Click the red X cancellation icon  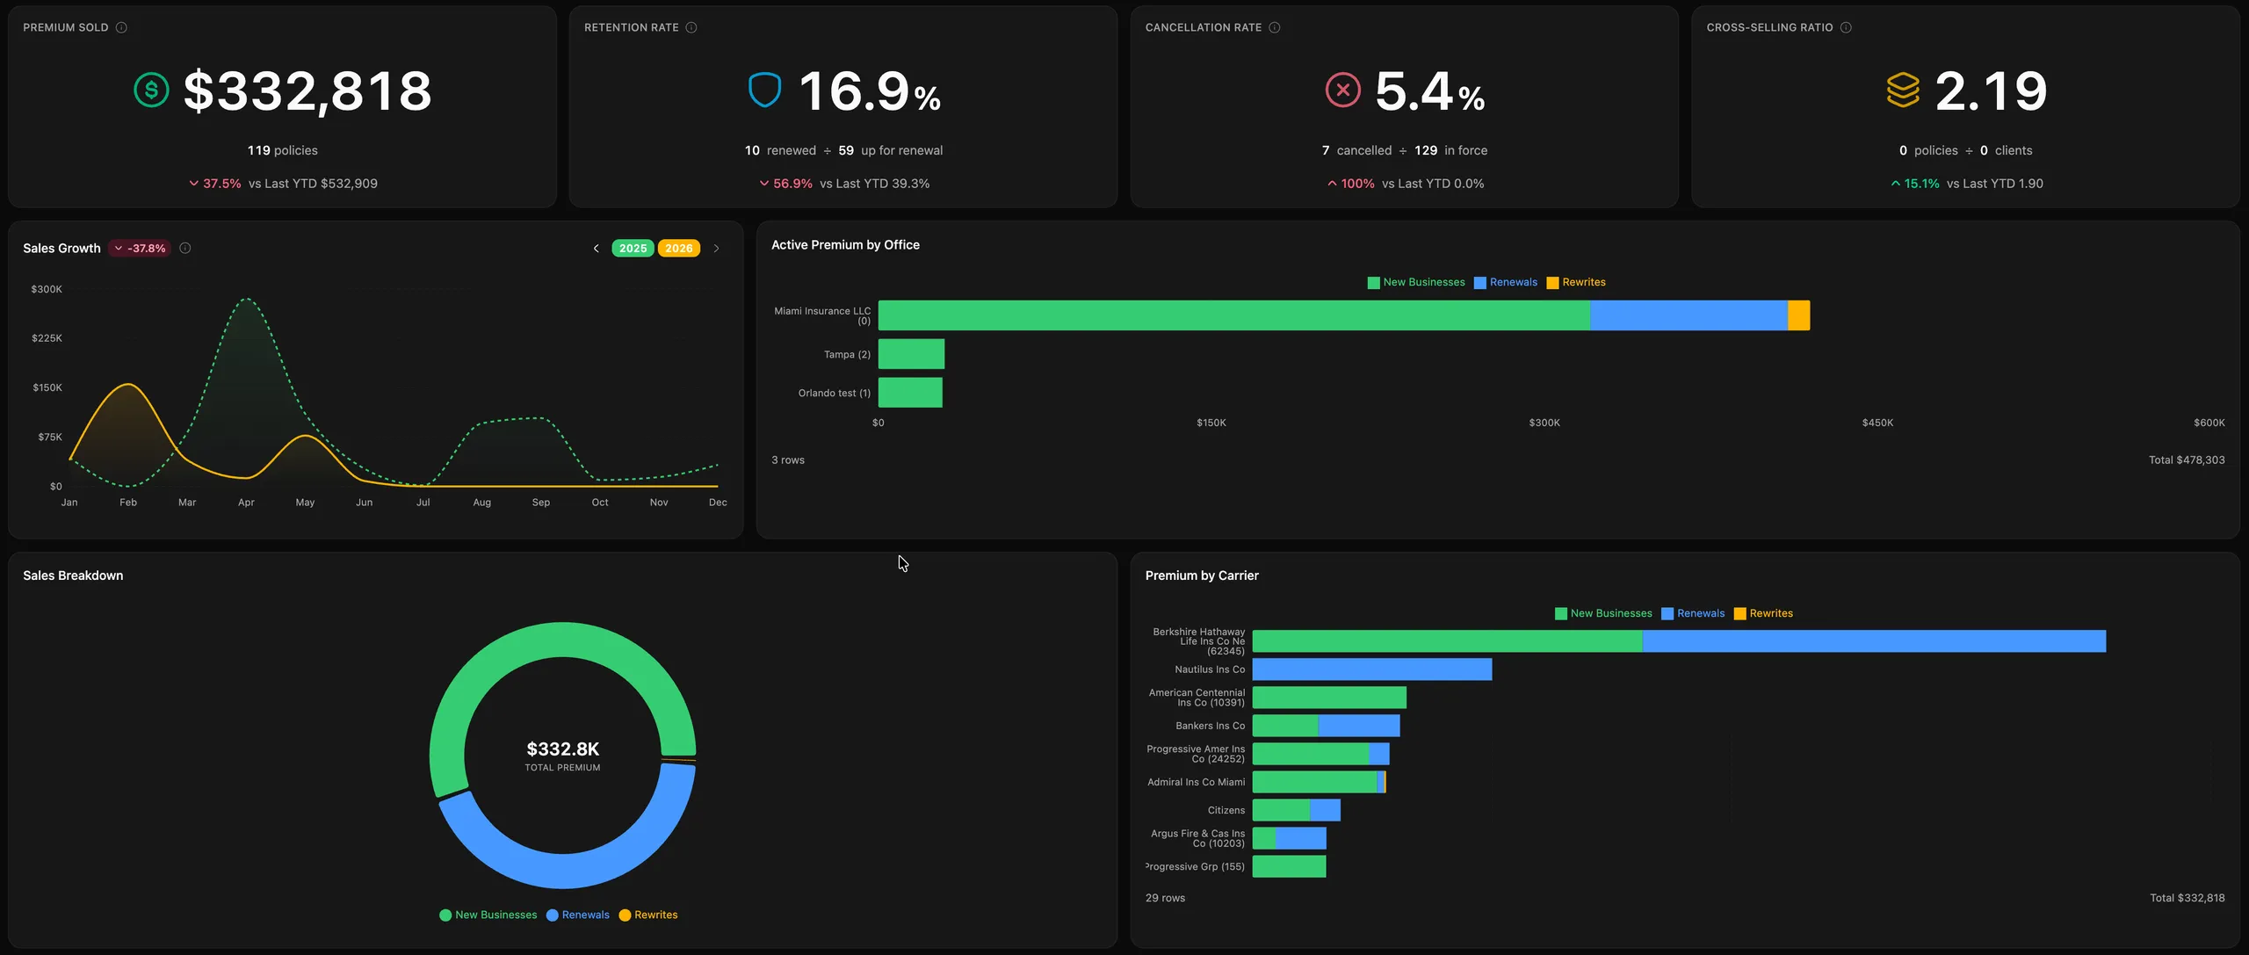point(1342,90)
